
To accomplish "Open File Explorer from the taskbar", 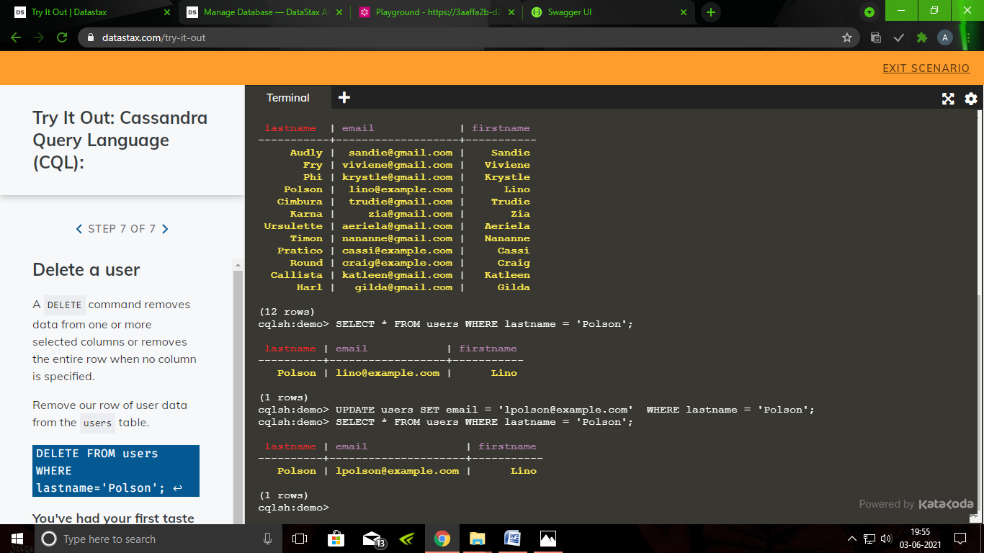I will point(476,539).
